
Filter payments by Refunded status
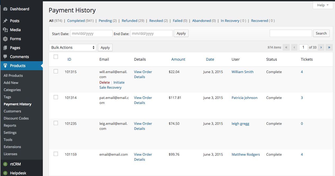coord(129,21)
